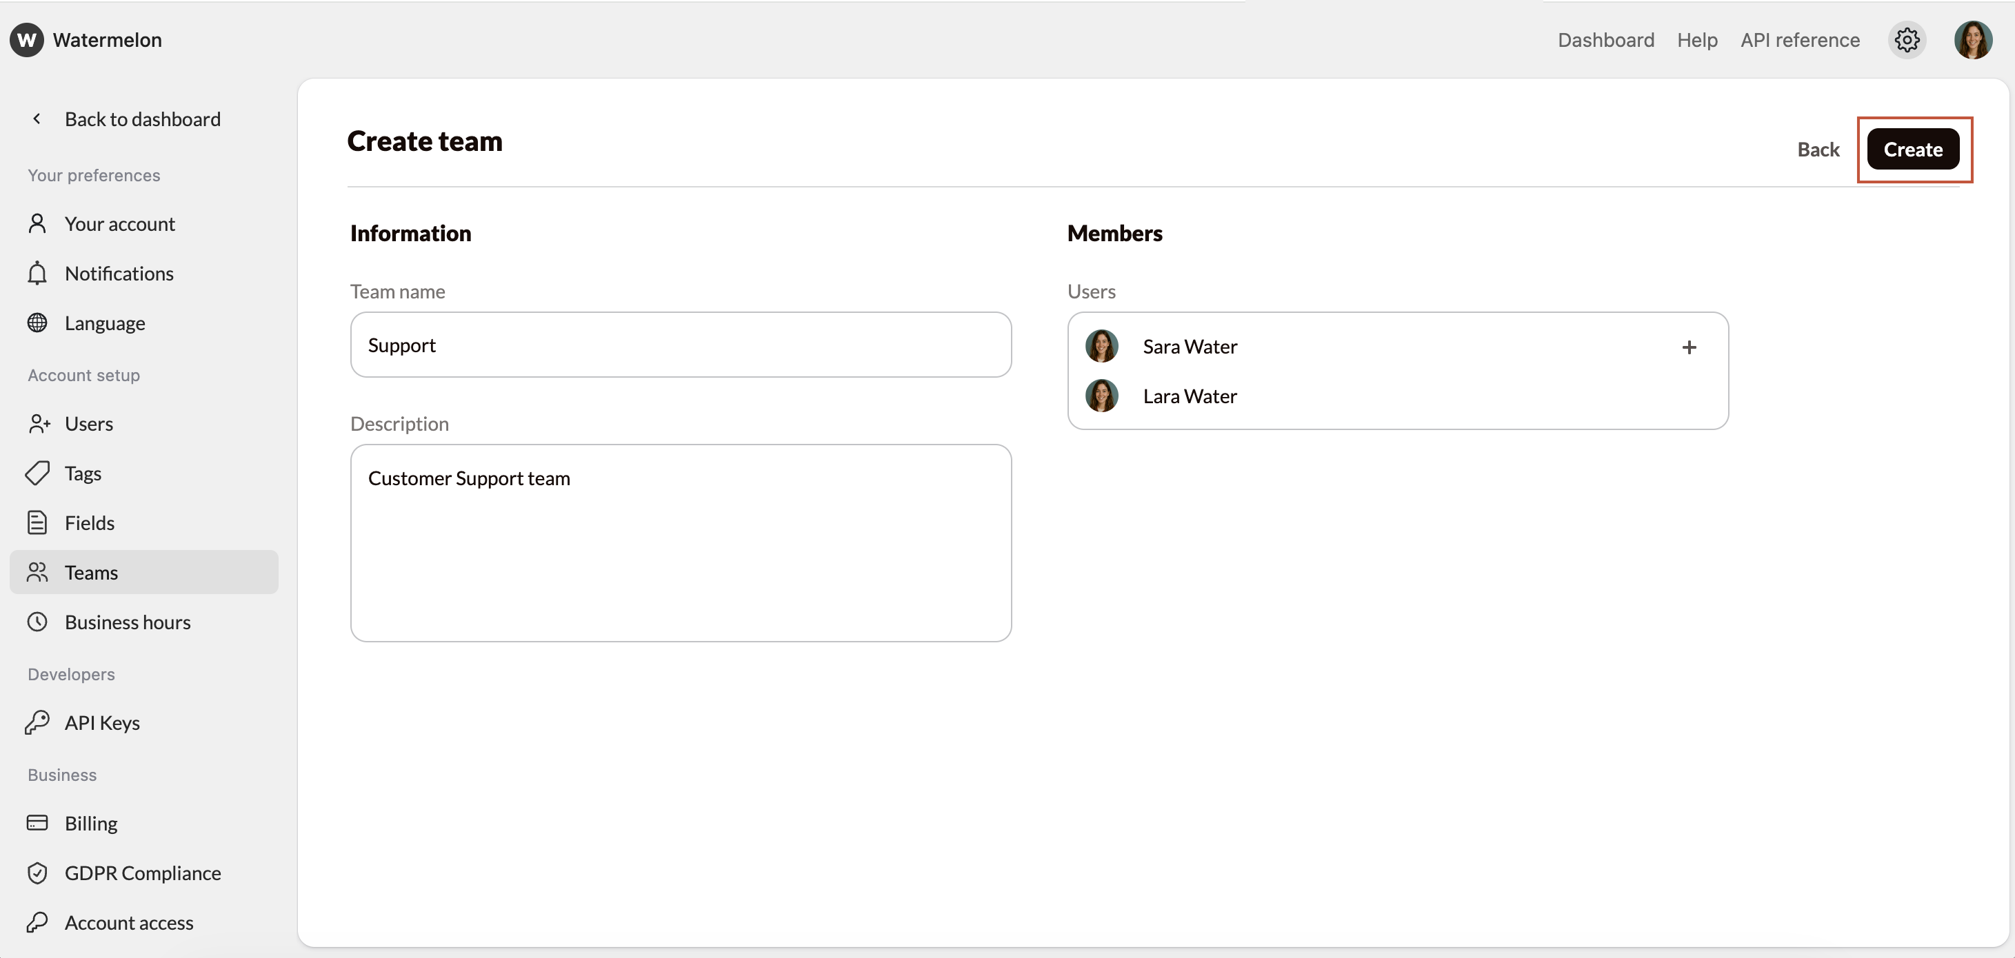Open the profile avatar at top right
This screenshot has height=958, width=2015.
tap(1972, 40)
